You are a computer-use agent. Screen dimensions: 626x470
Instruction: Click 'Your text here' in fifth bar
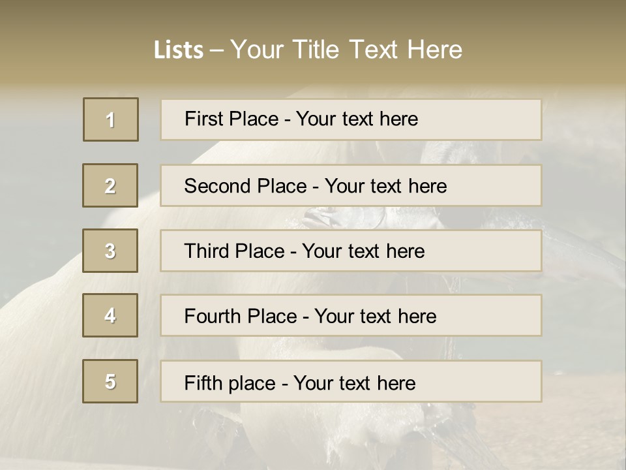[355, 383]
